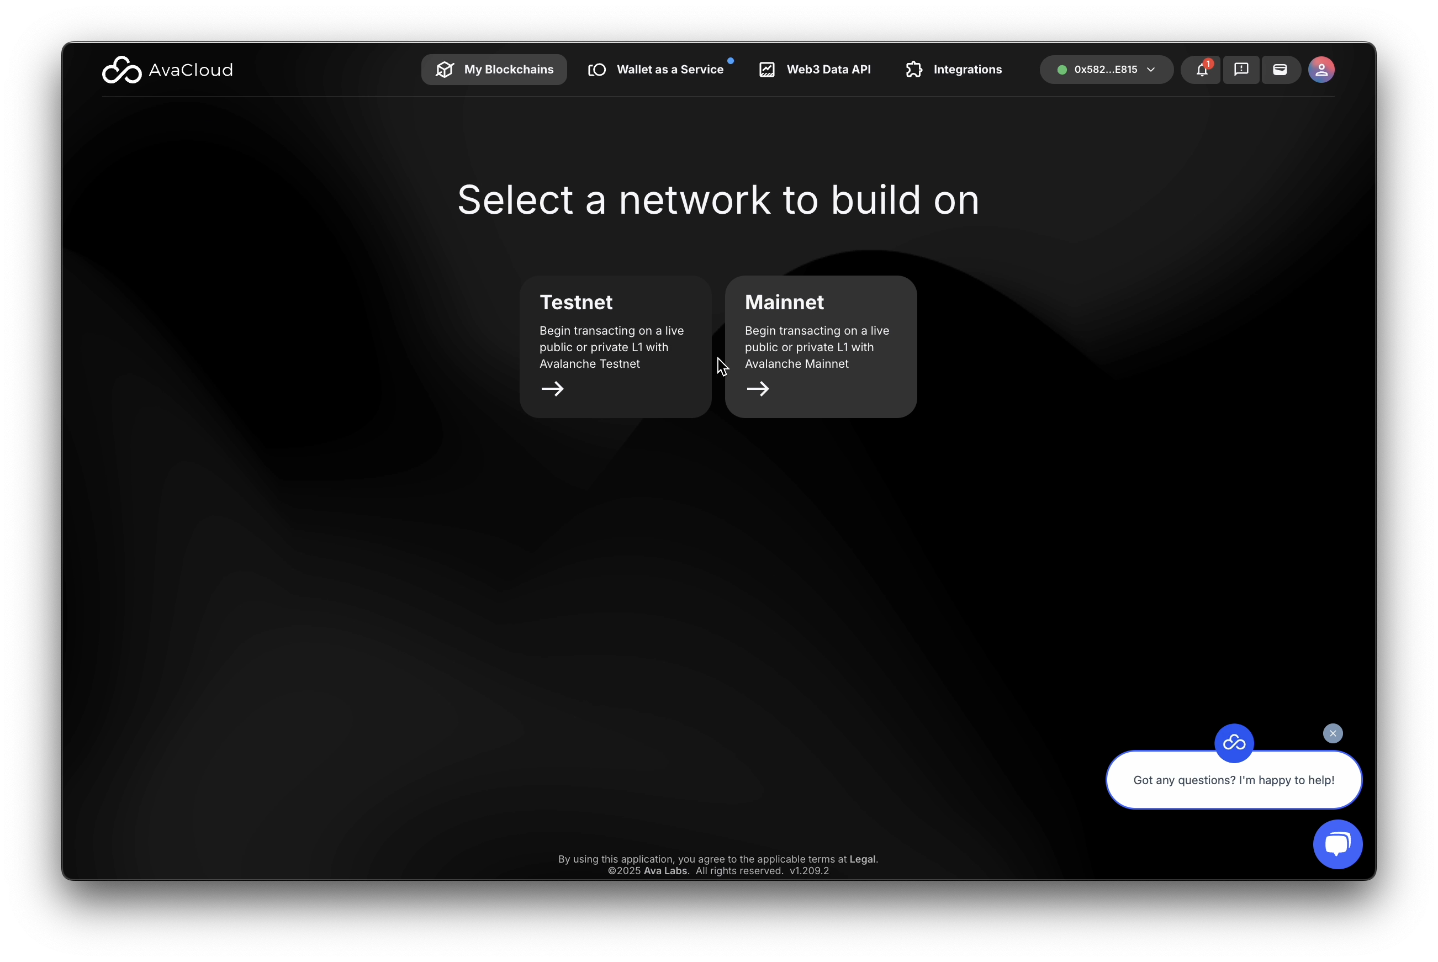This screenshot has width=1438, height=962.
Task: Open the Legal terms link
Action: [x=862, y=859]
